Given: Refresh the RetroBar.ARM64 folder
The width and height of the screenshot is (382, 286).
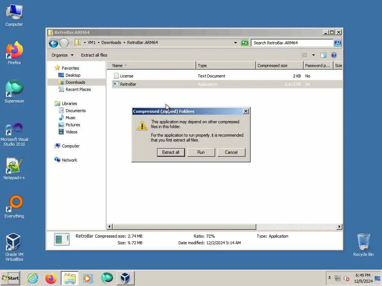Looking at the screenshot, I should point(245,43).
